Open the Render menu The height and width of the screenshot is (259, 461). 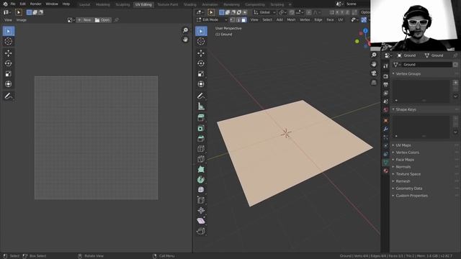35,4
